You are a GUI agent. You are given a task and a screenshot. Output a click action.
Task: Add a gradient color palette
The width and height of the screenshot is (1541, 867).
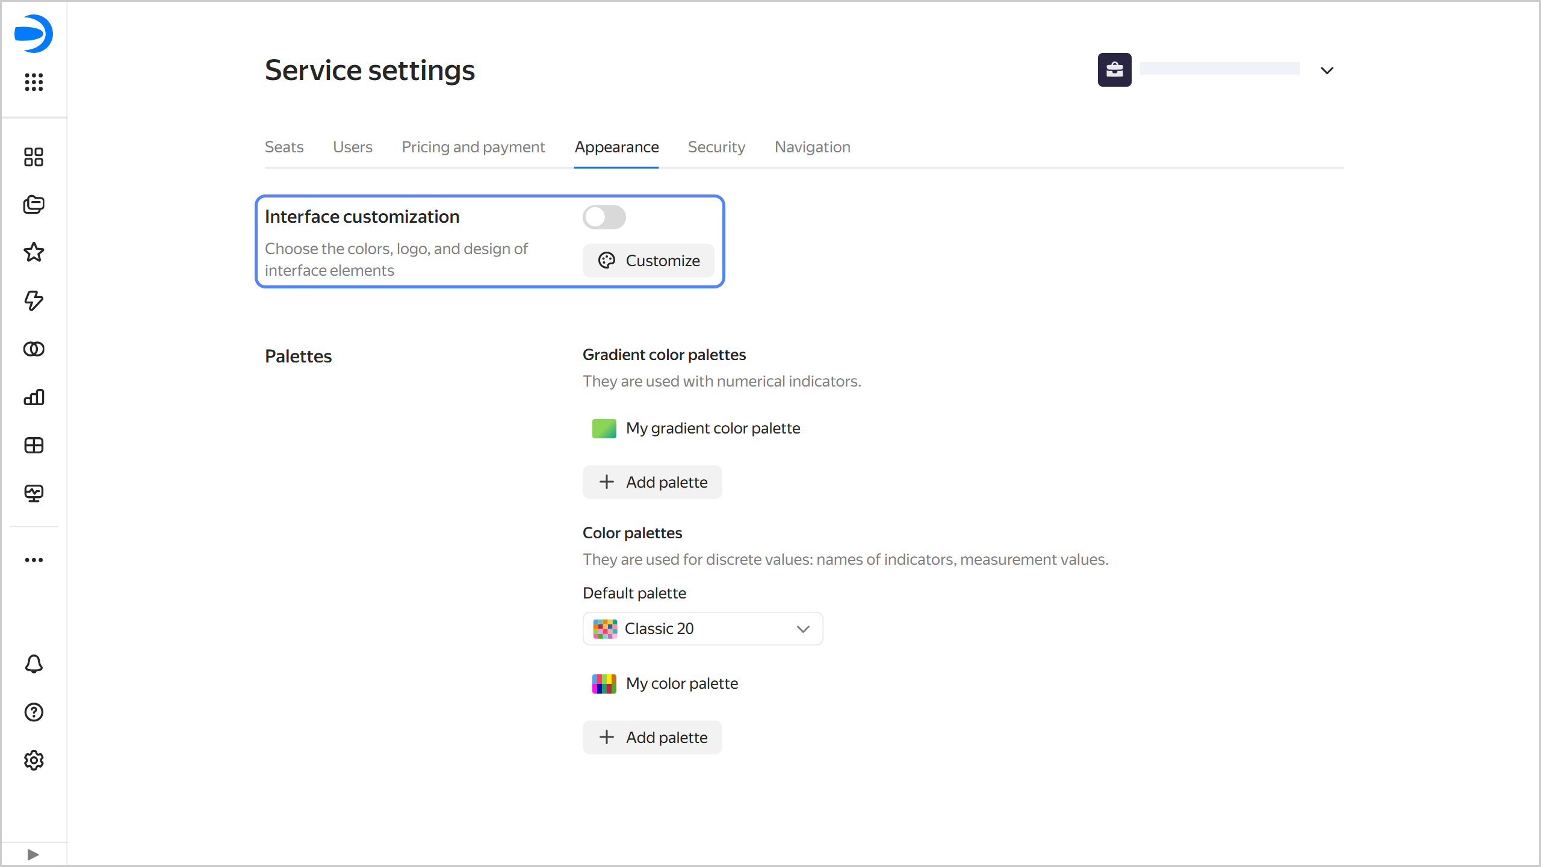coord(652,482)
